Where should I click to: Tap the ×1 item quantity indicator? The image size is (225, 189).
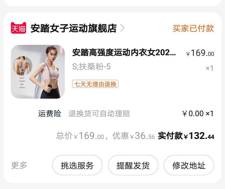coord(209,68)
